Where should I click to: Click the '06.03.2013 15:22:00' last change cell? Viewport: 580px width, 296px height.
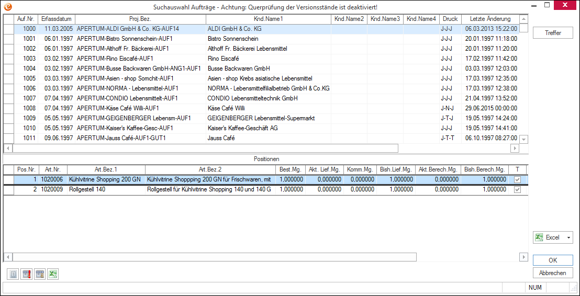coord(490,29)
